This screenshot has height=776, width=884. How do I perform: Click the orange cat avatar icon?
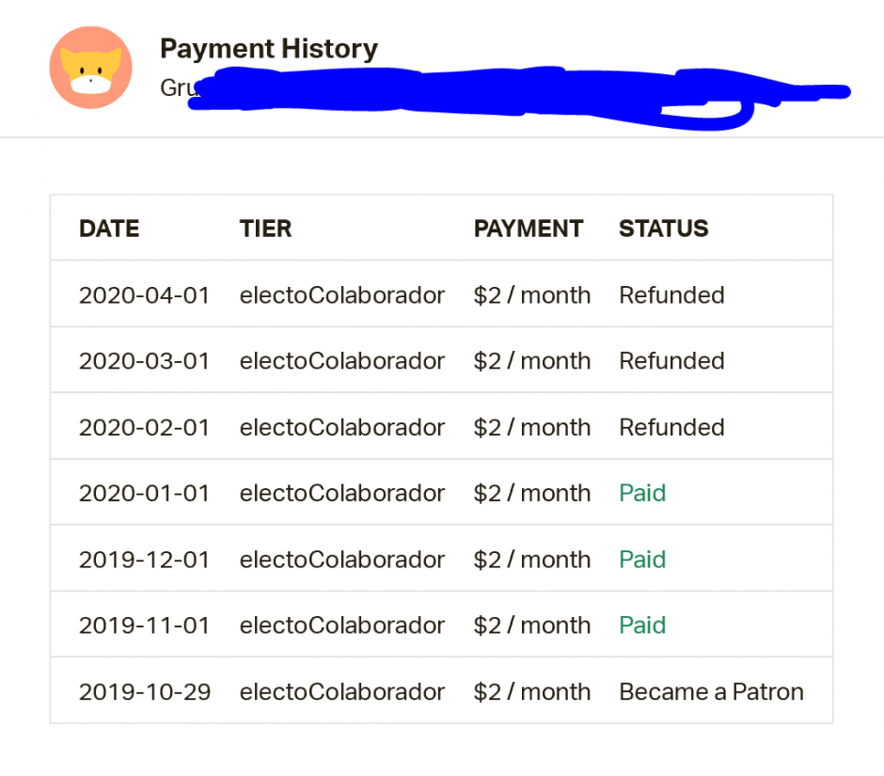click(x=91, y=68)
